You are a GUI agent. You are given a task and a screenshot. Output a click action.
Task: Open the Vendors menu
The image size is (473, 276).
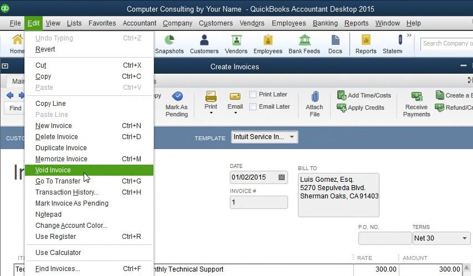coord(252,23)
